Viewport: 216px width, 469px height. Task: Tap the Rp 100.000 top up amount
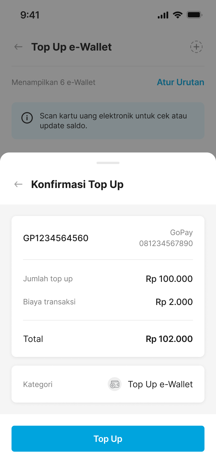169,279
